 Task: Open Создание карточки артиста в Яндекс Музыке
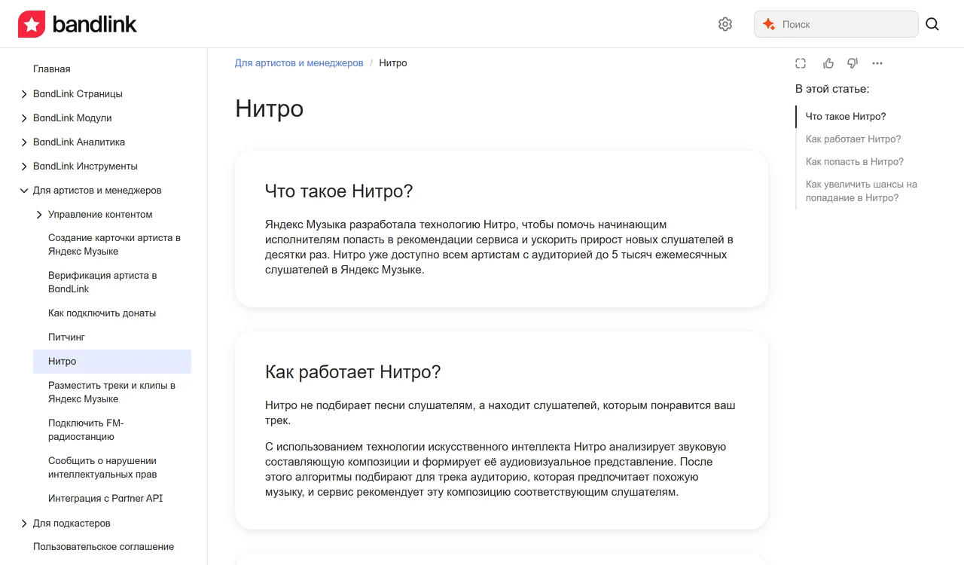click(114, 245)
